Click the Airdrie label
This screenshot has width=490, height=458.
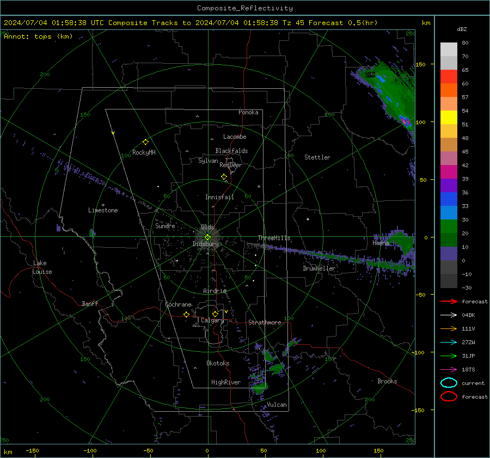[x=215, y=291]
